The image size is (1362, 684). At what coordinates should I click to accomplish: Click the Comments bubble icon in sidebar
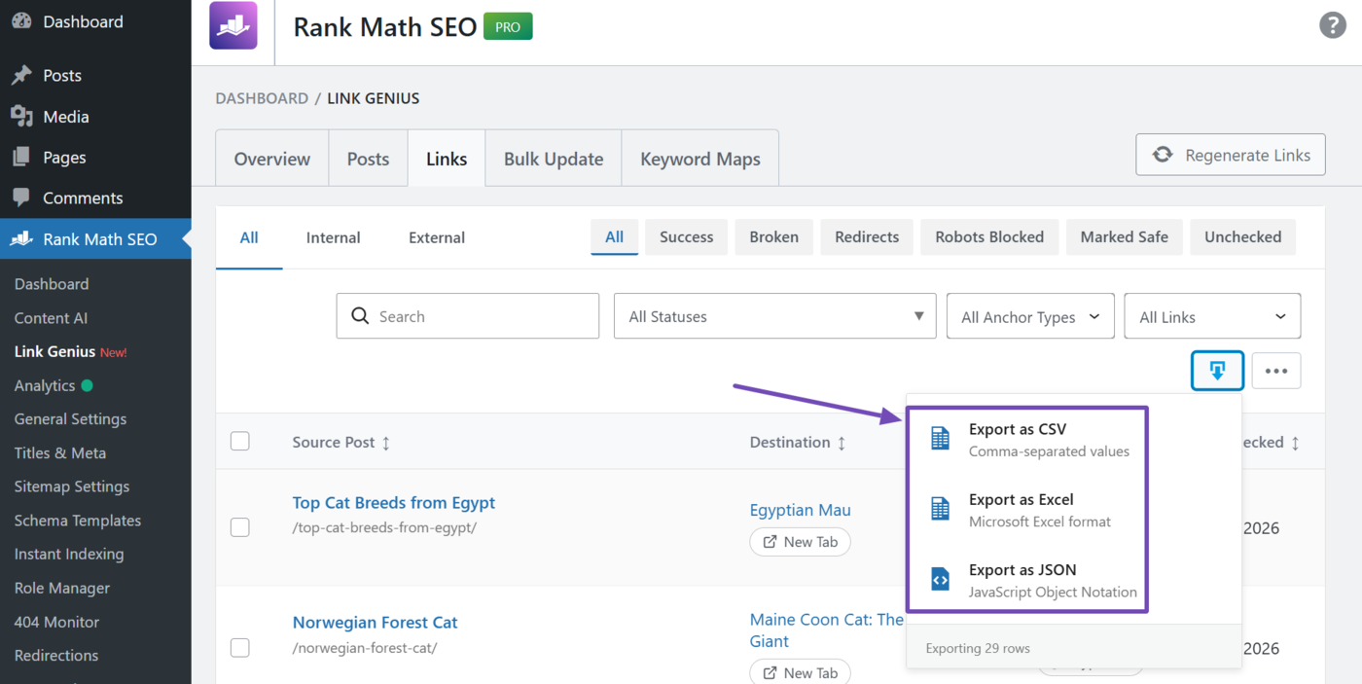click(x=21, y=198)
